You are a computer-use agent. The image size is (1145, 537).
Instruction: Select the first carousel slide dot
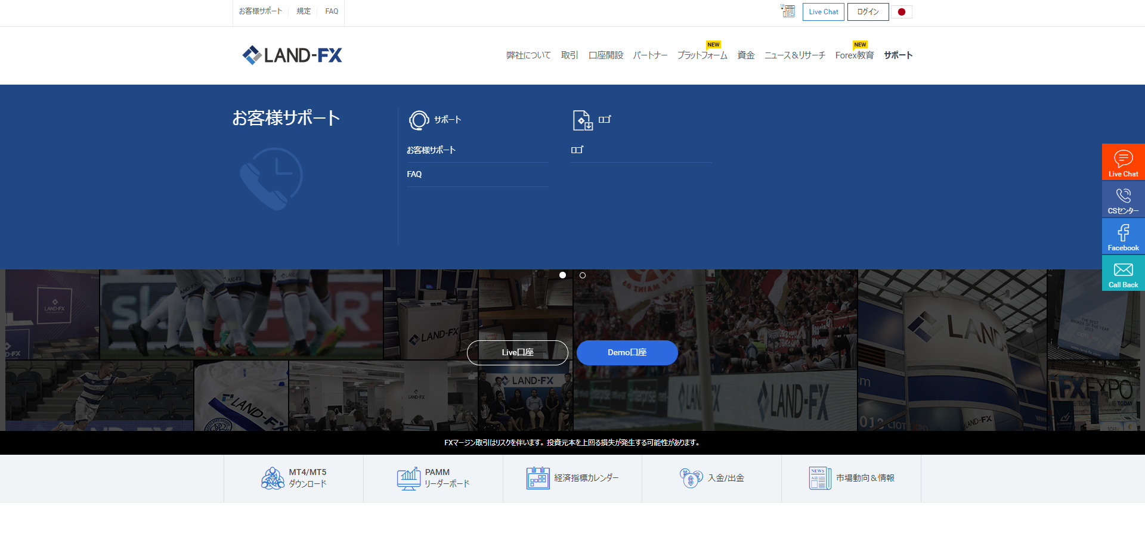[562, 275]
